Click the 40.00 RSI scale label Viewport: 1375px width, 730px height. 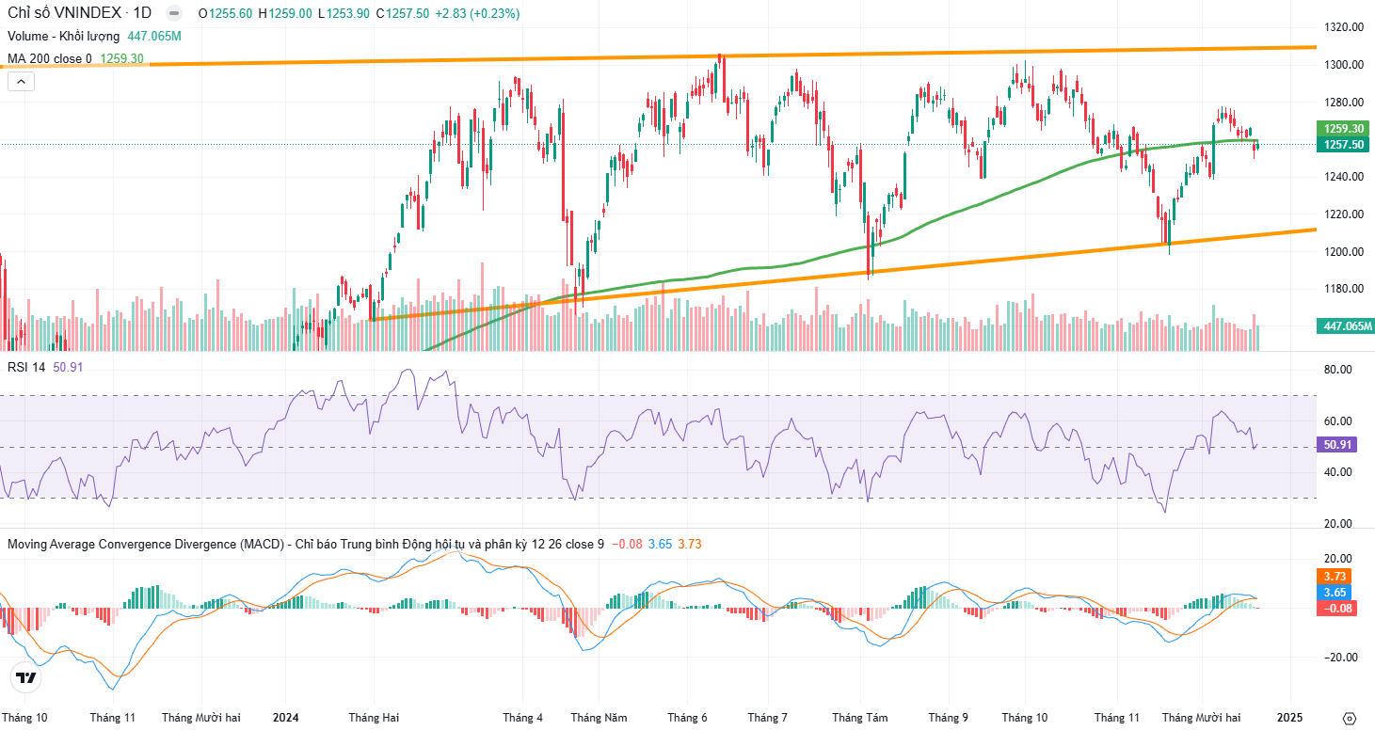(1338, 472)
